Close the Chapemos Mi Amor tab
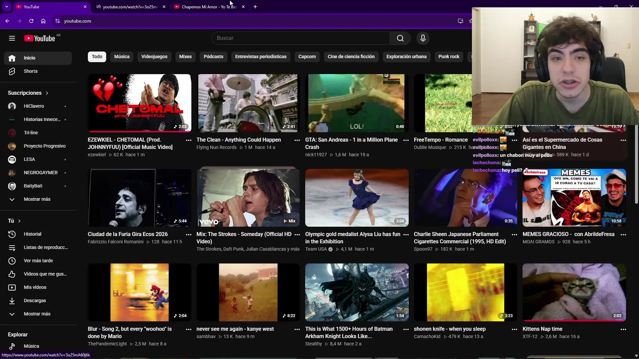The width and height of the screenshot is (639, 359). [x=243, y=6]
